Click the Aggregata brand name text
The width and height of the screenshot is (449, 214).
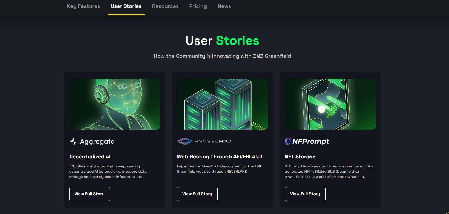click(x=97, y=142)
